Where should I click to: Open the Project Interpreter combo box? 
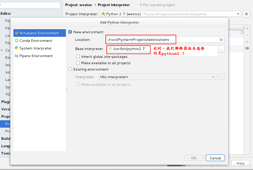(171, 14)
